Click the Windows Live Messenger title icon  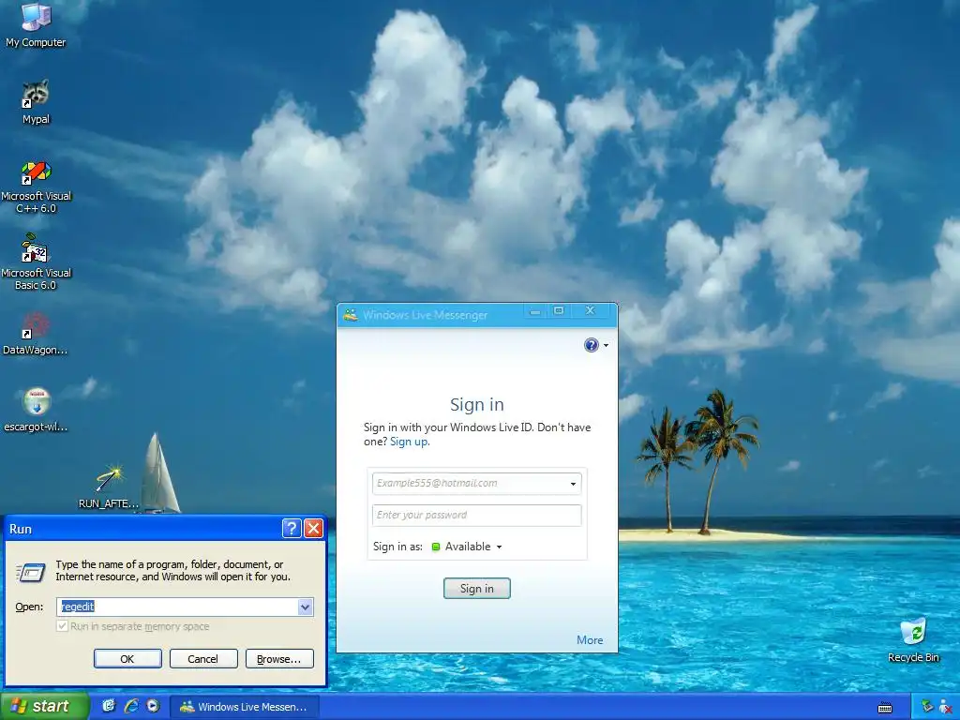tap(351, 315)
